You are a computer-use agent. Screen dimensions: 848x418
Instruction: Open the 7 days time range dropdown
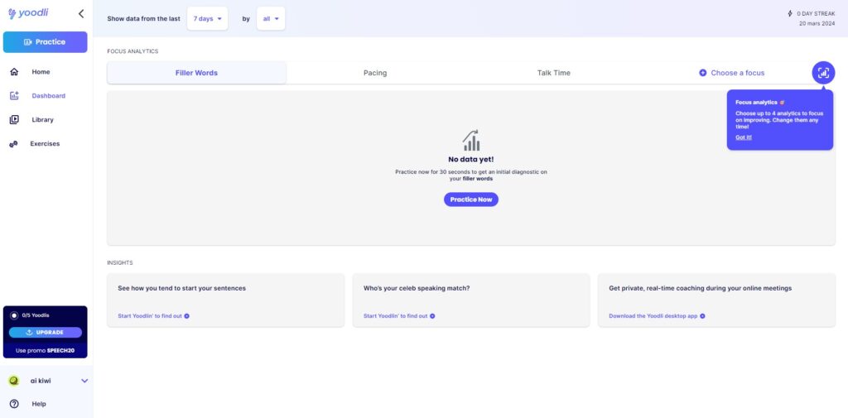pos(208,18)
